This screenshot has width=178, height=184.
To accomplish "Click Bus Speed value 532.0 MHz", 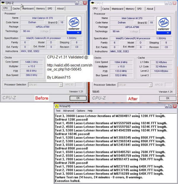I will [121, 75].
